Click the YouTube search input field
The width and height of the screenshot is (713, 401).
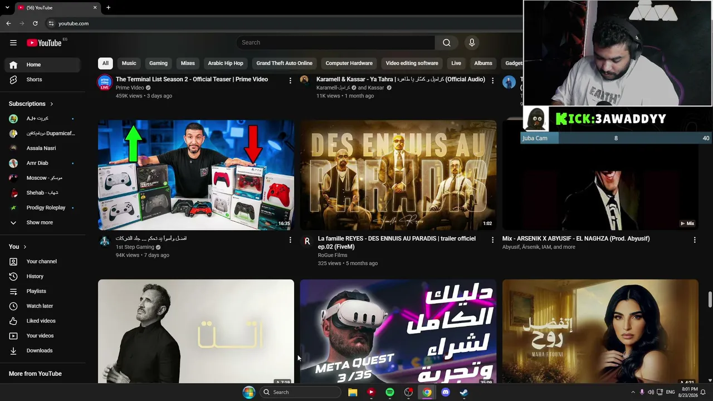pyautogui.click(x=335, y=43)
